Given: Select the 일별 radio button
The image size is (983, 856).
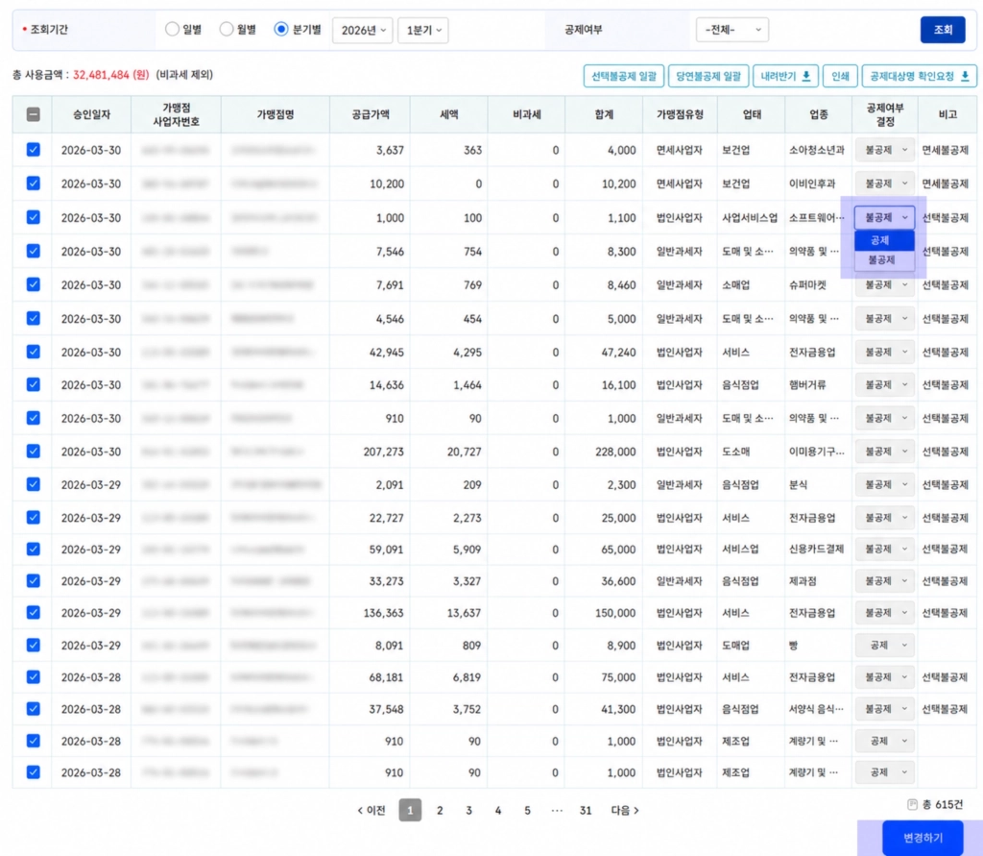Looking at the screenshot, I should [x=172, y=29].
